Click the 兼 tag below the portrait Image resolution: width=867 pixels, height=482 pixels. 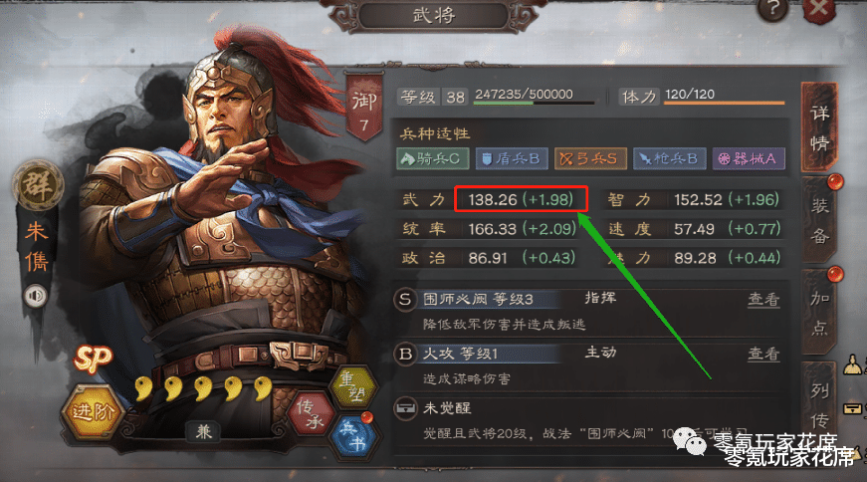(x=203, y=431)
